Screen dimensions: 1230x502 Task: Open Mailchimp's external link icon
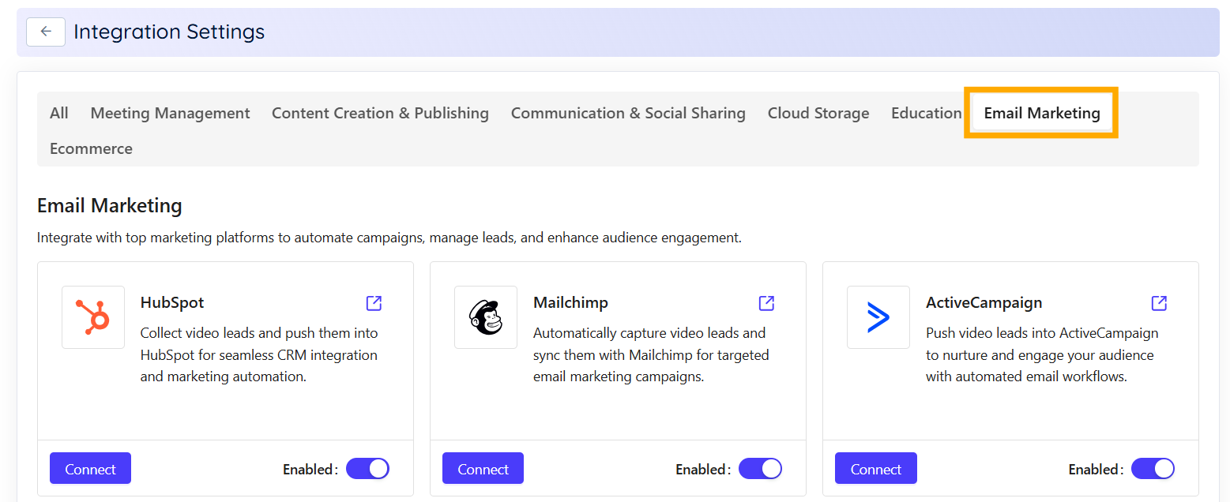(765, 303)
